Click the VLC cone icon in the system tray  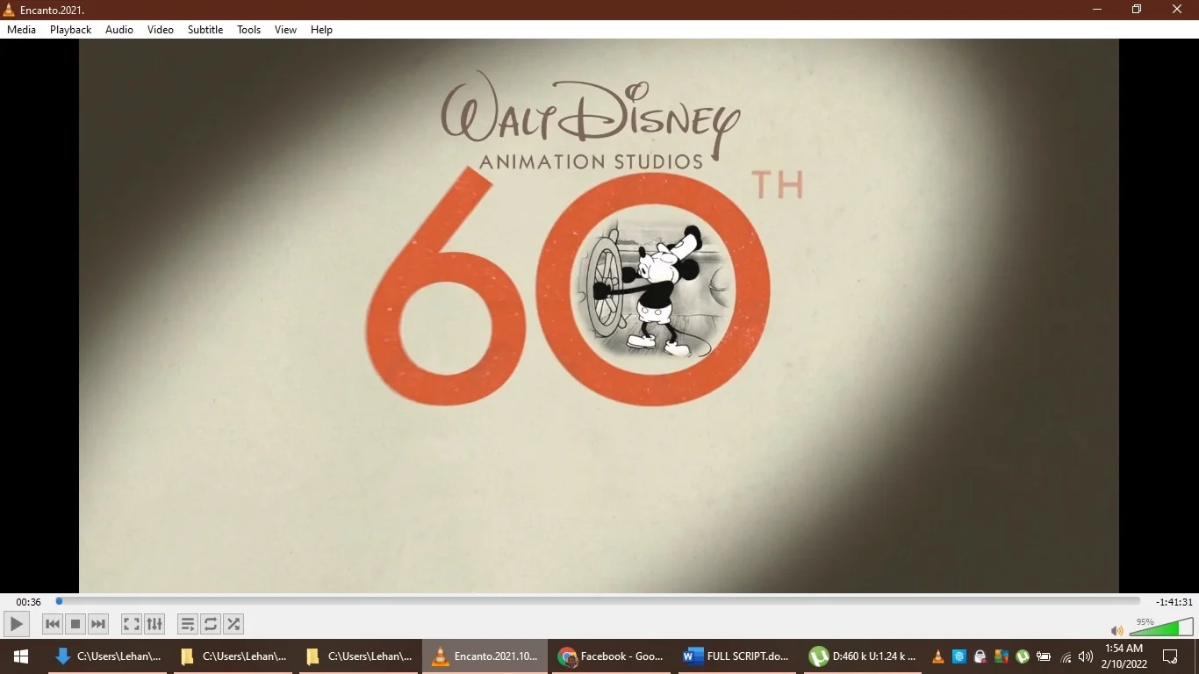coord(938,656)
